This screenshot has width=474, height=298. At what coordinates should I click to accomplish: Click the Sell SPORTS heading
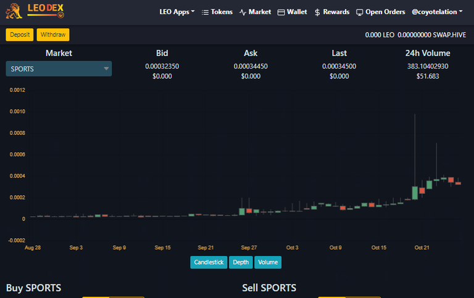pos(269,288)
